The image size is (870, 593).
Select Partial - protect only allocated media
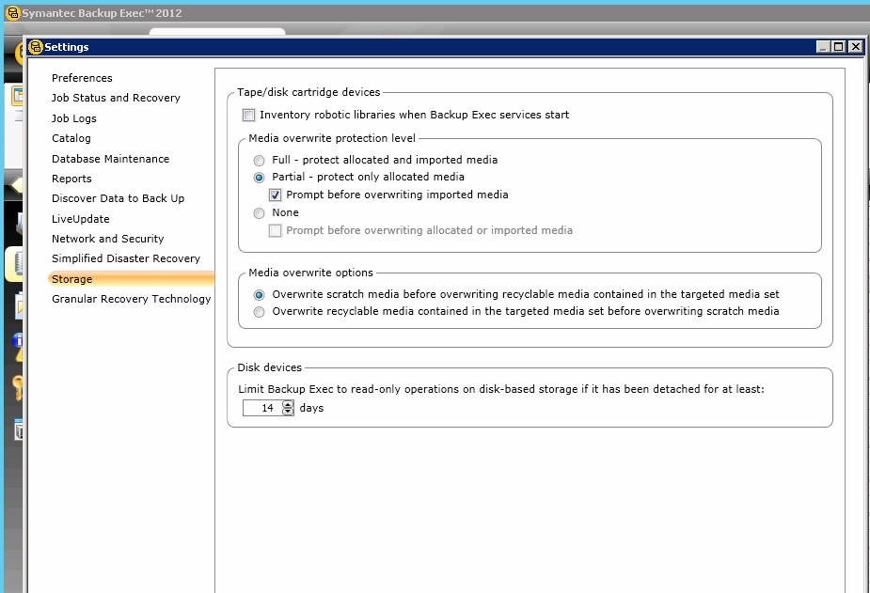pos(259,178)
